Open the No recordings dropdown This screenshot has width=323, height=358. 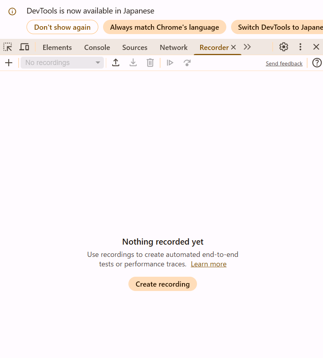(62, 63)
